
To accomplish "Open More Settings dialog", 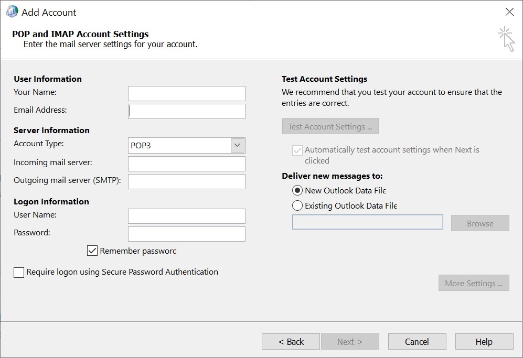I will pos(473,283).
